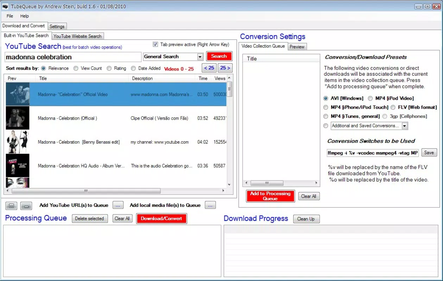Click search results horizontal scrollbar thumb
Screen dimensions: 443x281
(86, 191)
